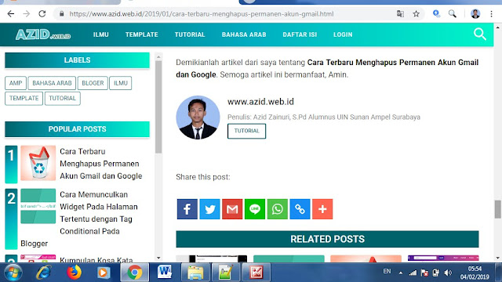
Task: Click page scrollbar thumb
Action: 497,209
